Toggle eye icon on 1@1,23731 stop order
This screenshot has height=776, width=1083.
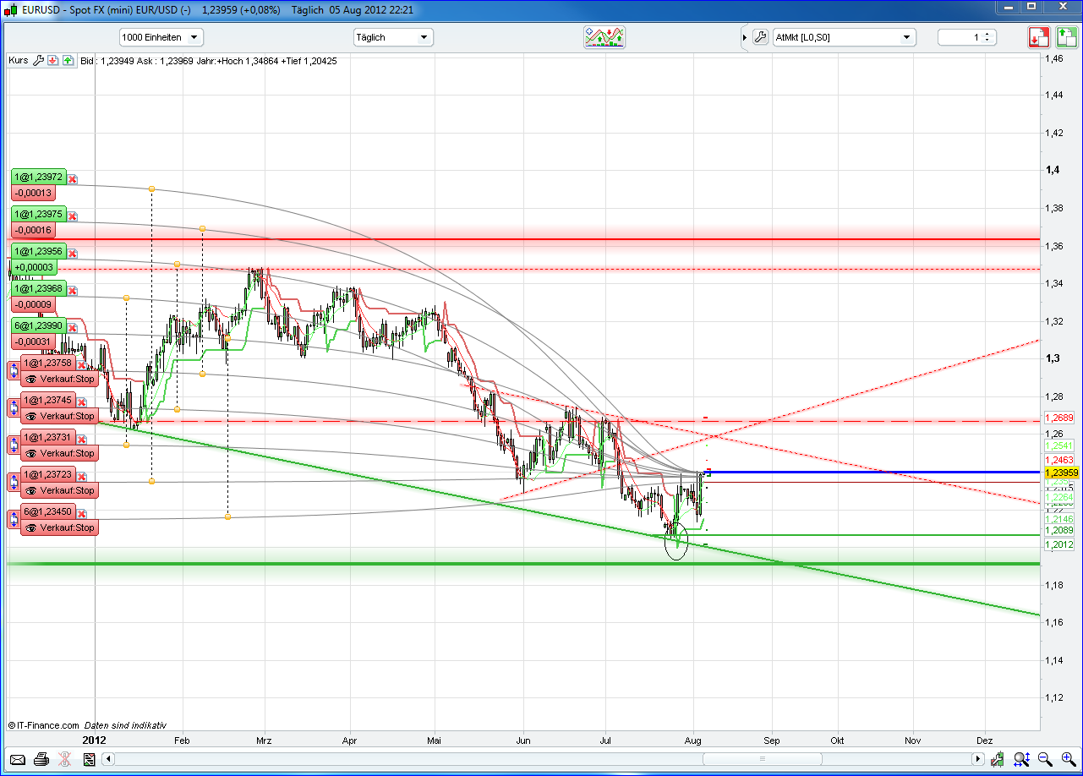(x=31, y=454)
